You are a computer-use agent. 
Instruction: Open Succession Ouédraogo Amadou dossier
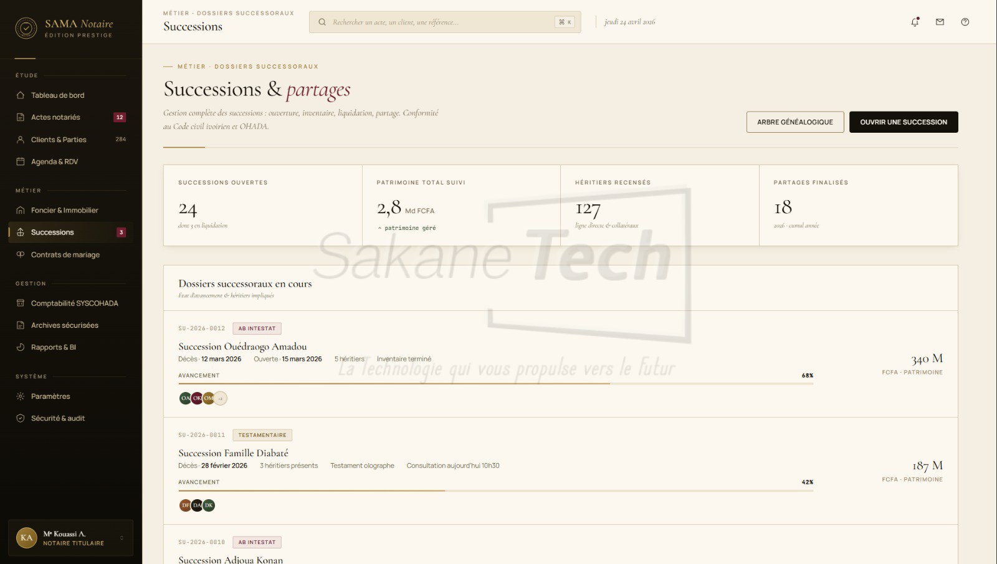click(242, 347)
